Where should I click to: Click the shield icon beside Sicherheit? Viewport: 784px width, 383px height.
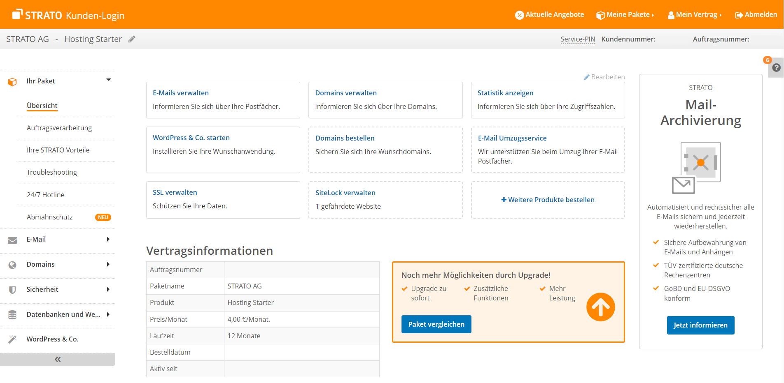pyautogui.click(x=12, y=290)
